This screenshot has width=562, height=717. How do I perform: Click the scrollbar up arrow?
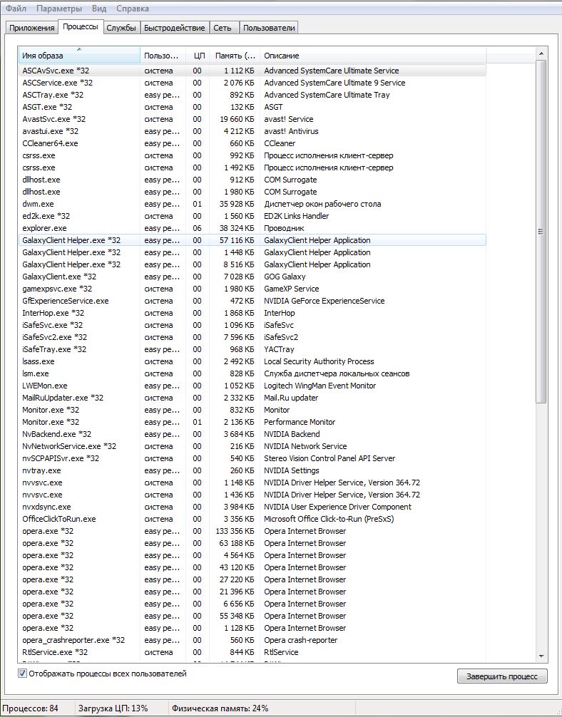541,54
